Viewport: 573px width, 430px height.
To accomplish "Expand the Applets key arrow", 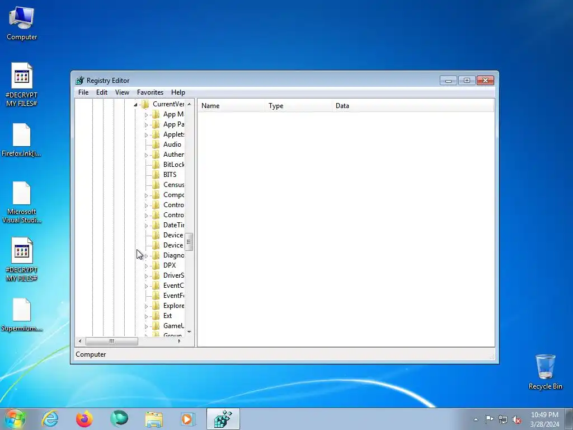I will point(146,135).
